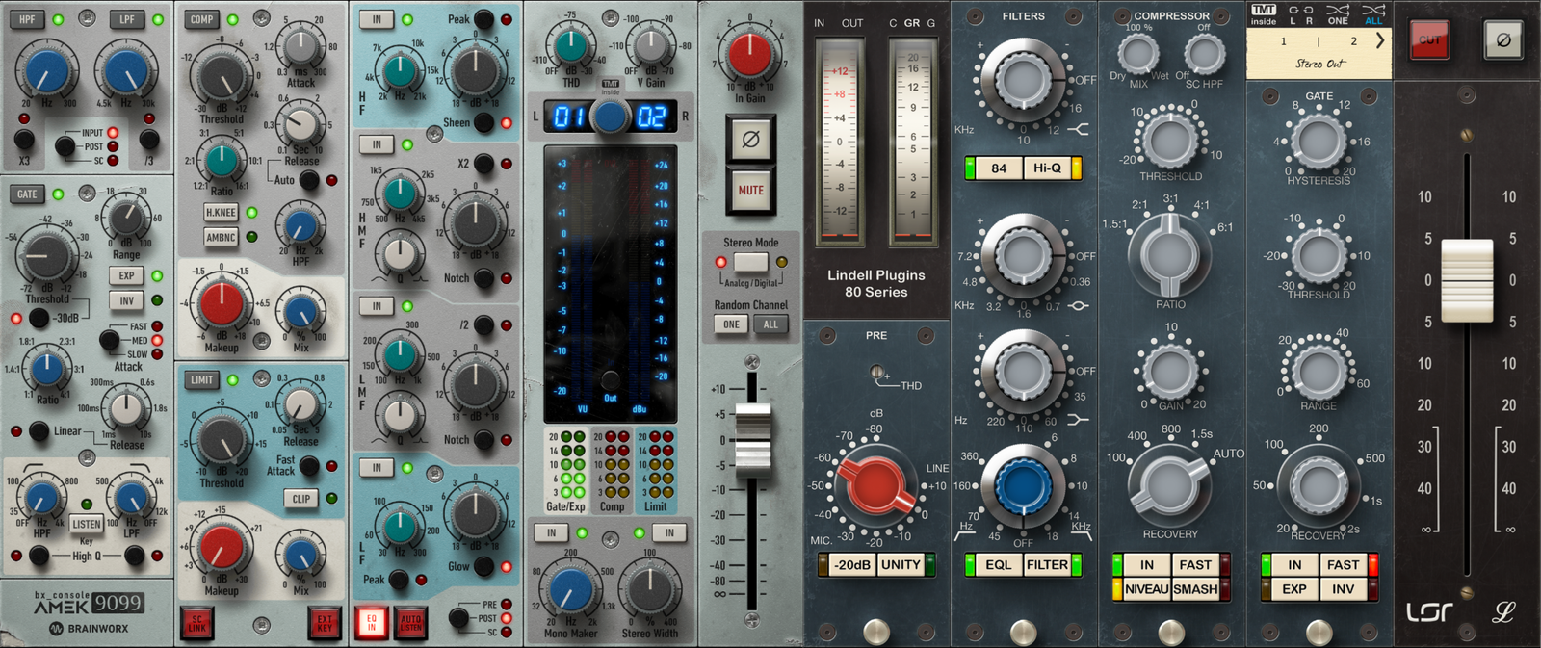Viewport: 1541px width, 648px height.
Task: Click the Stereo Width knob
Action: 650,590
